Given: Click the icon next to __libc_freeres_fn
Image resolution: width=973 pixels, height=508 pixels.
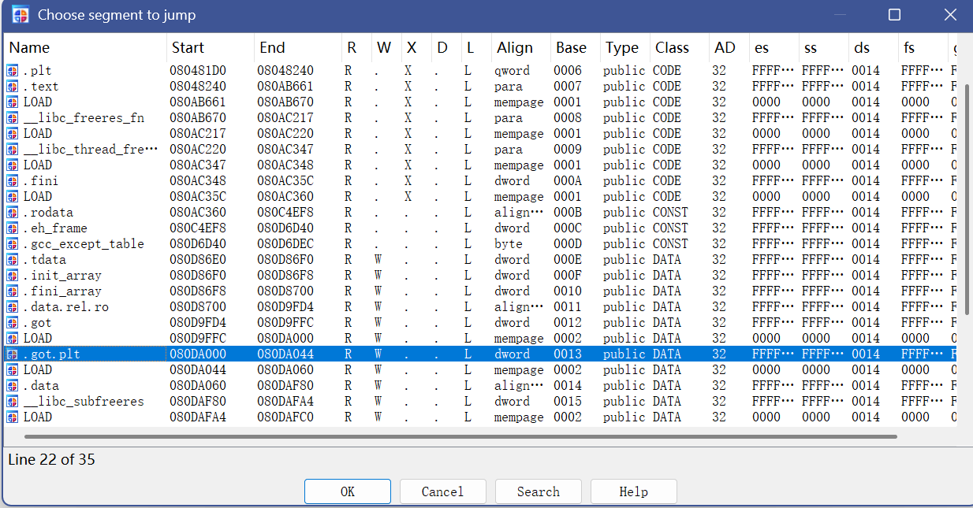Looking at the screenshot, I should (x=13, y=118).
